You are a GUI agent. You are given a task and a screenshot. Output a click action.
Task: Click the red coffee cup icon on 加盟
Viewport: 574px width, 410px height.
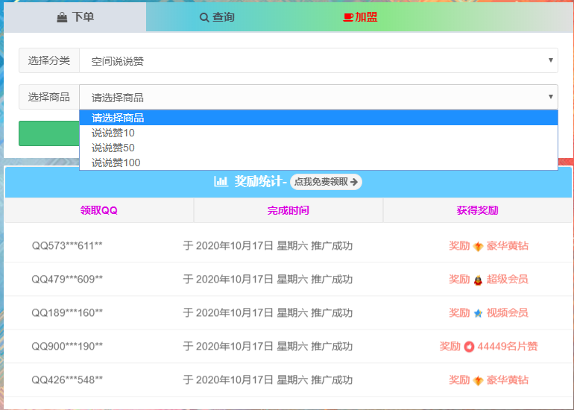348,17
